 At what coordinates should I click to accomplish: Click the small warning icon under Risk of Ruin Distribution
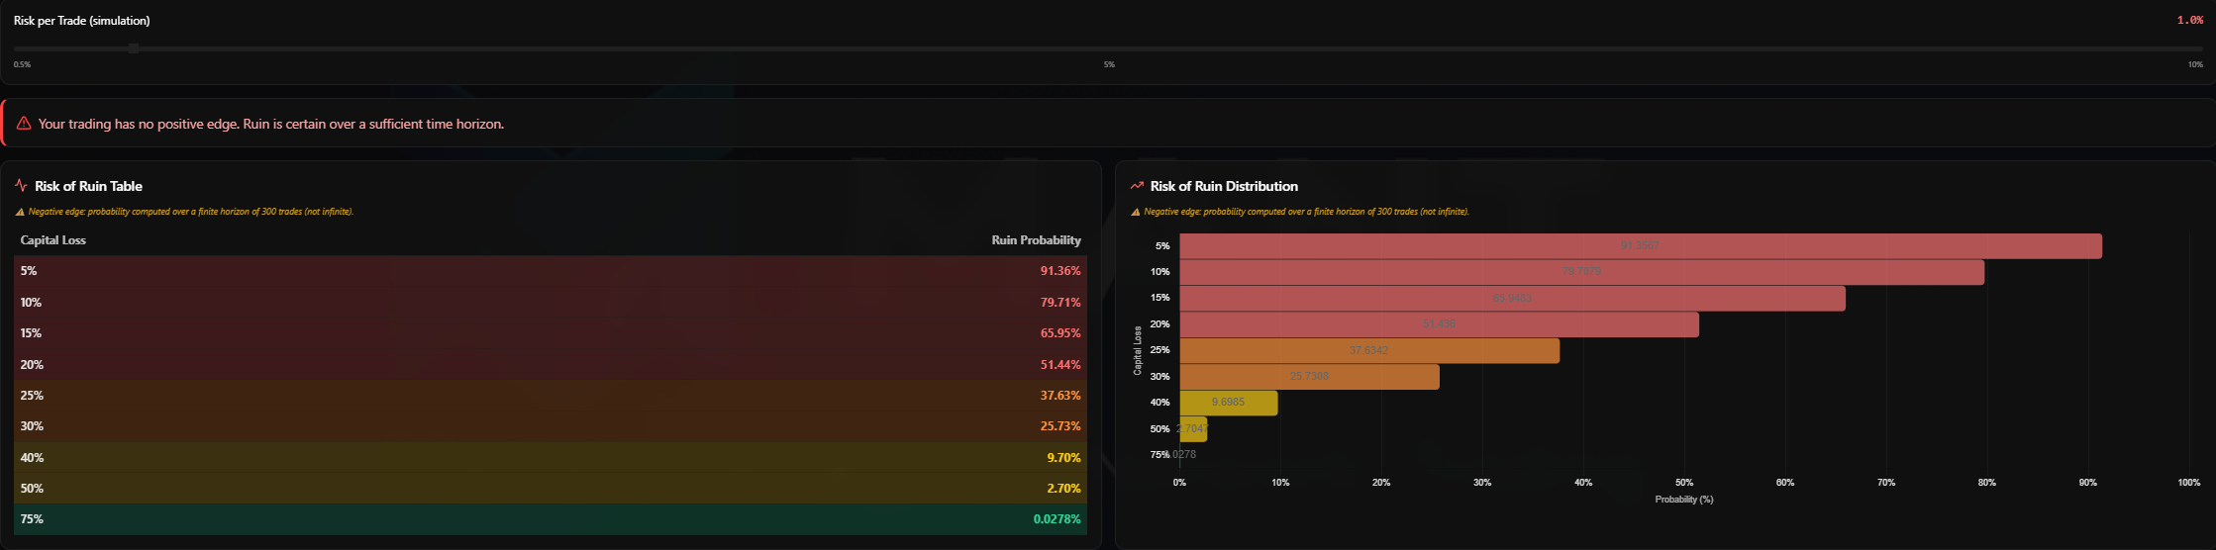pos(1136,212)
